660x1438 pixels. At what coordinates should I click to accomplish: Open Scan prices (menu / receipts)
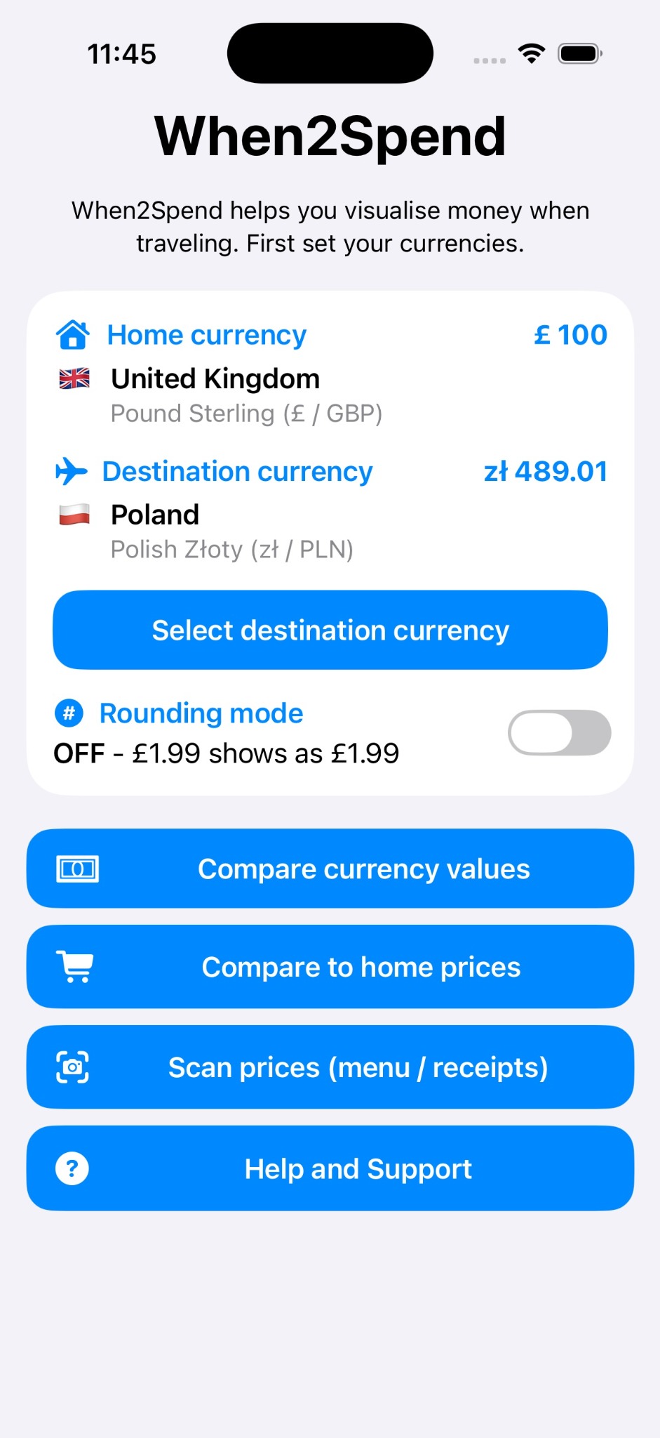pos(330,1067)
